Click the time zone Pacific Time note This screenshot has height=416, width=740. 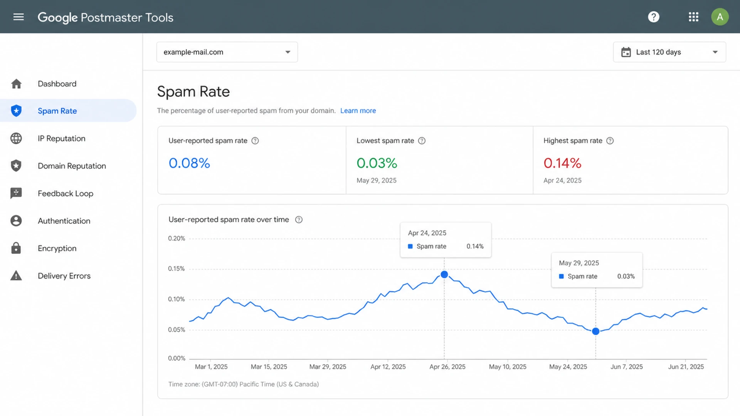pyautogui.click(x=244, y=384)
